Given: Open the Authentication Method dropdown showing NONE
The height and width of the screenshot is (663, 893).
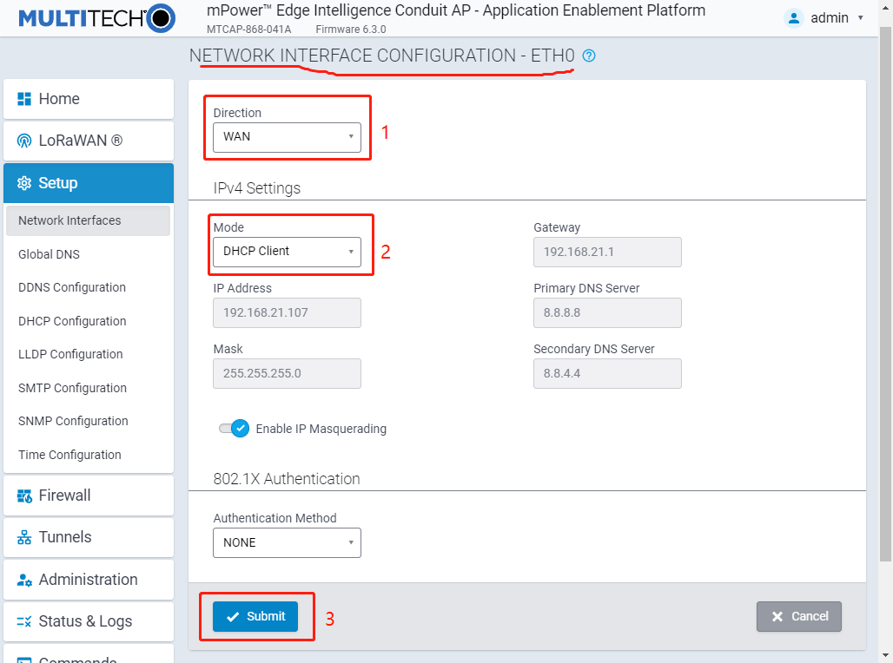Looking at the screenshot, I should point(287,543).
